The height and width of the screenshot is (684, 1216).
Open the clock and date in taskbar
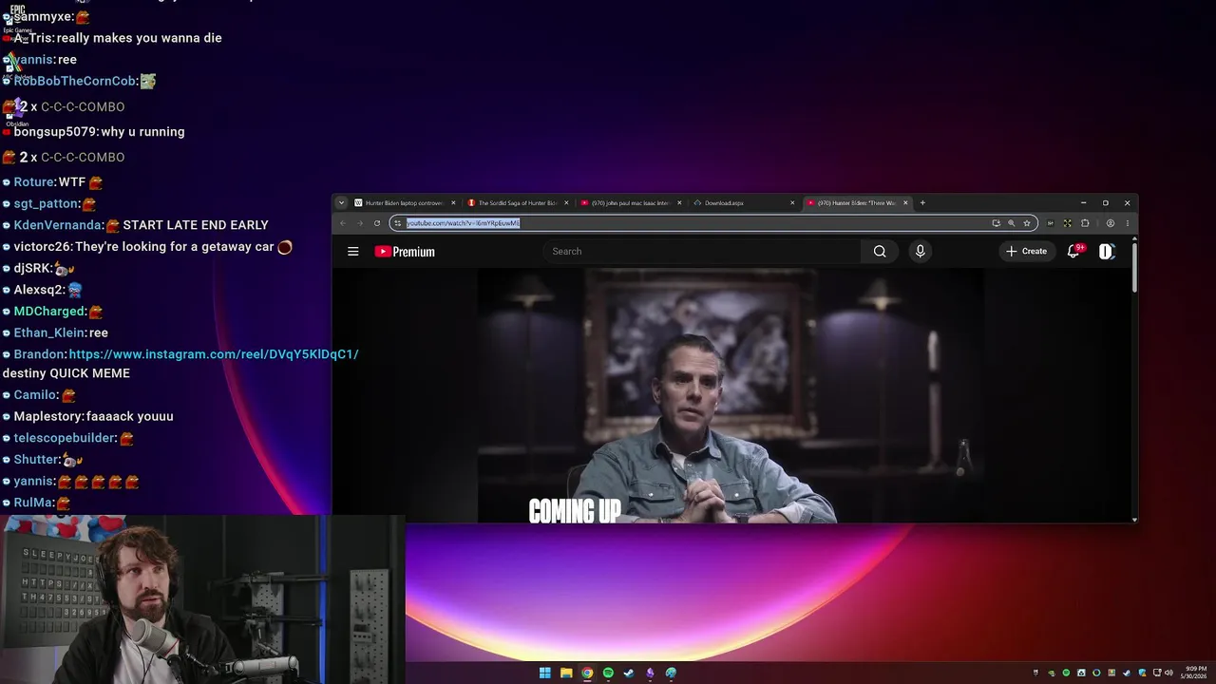tap(1194, 673)
